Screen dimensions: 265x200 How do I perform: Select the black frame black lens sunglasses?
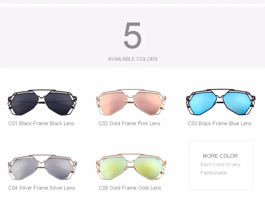42,102
